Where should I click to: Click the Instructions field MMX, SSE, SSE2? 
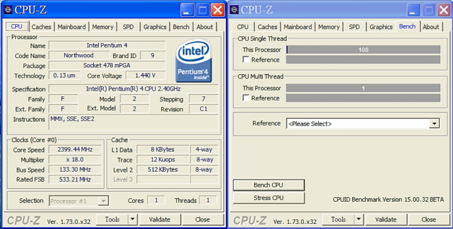133,122
